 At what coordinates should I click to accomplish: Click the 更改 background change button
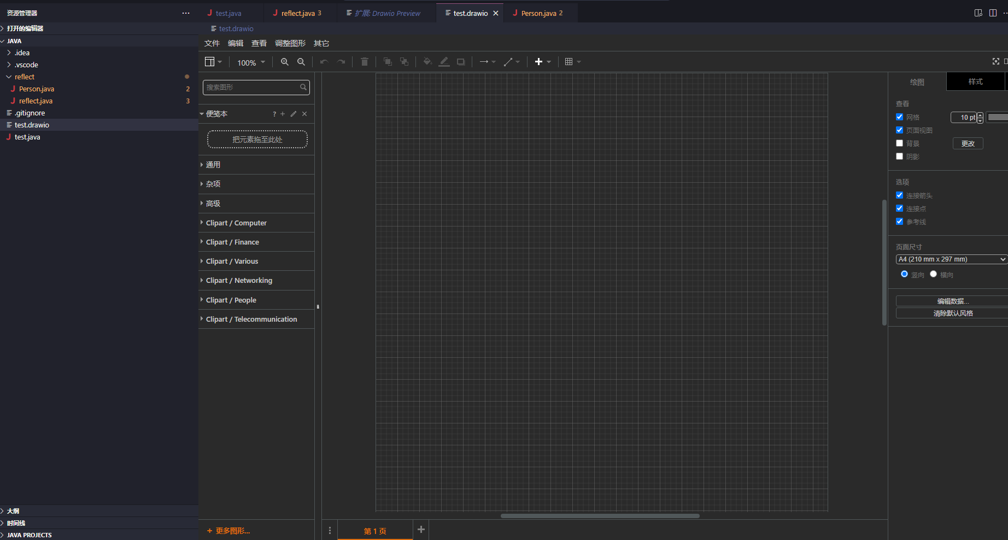pos(968,143)
